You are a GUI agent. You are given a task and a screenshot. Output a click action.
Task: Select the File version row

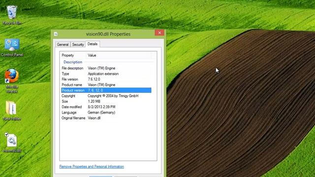pyautogui.click(x=106, y=79)
